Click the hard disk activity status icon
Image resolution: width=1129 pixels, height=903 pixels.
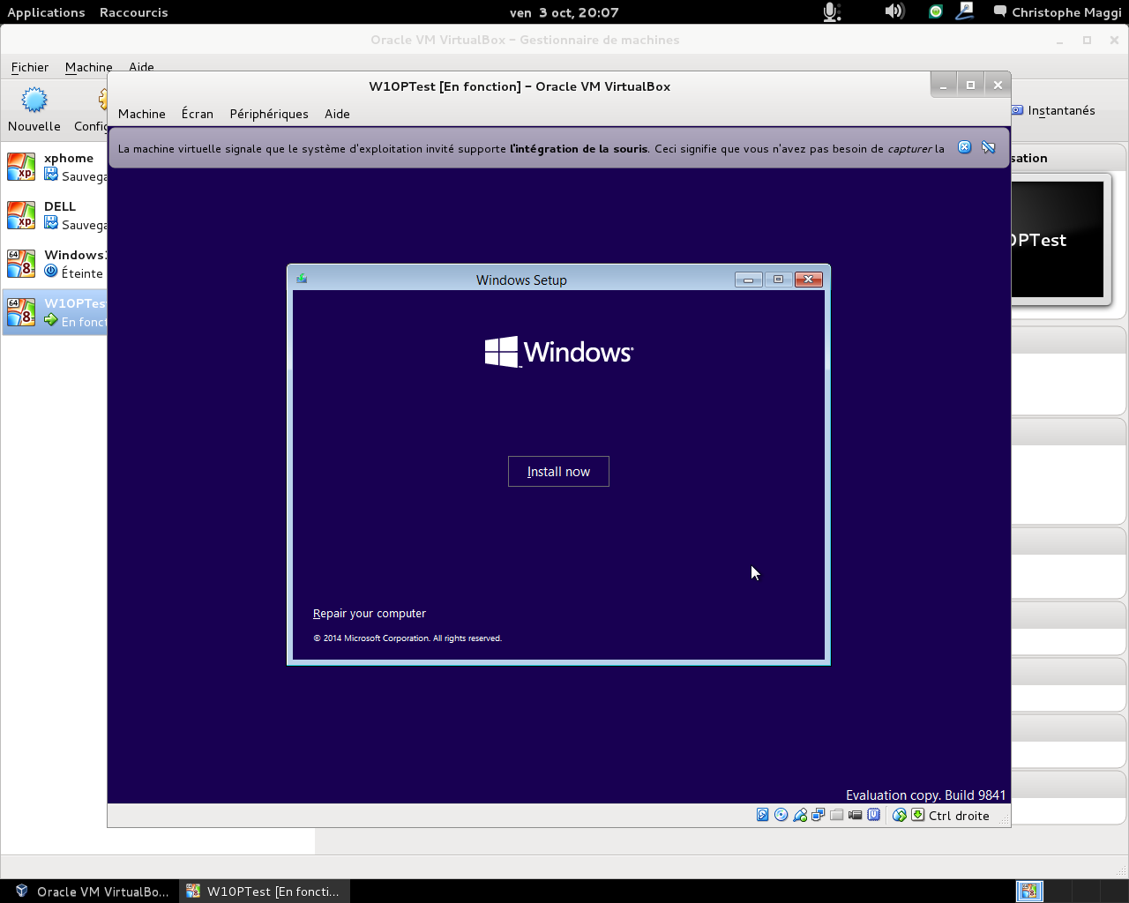(x=763, y=815)
